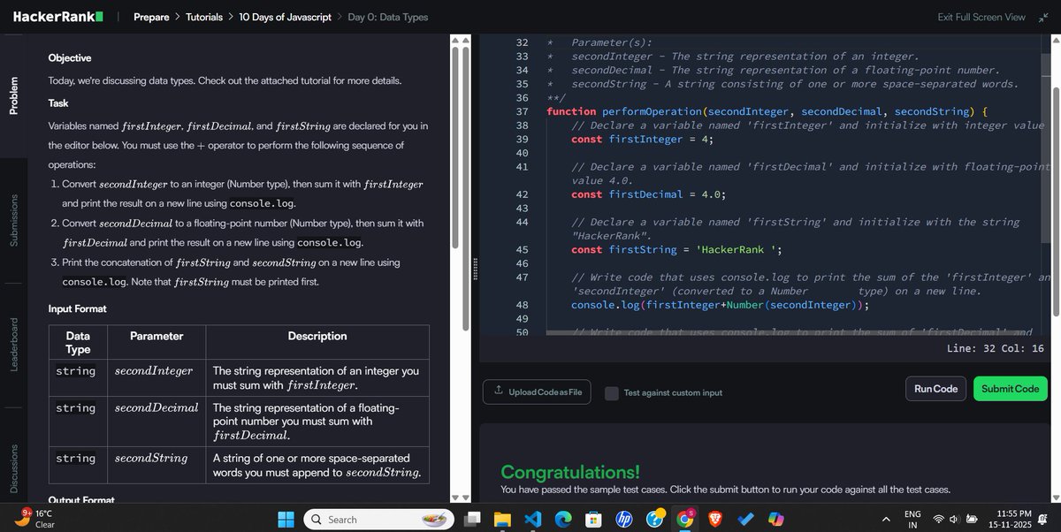Image resolution: width=1061 pixels, height=532 pixels.
Task: Open Microsoft Copilot from the taskbar
Action: (x=775, y=519)
